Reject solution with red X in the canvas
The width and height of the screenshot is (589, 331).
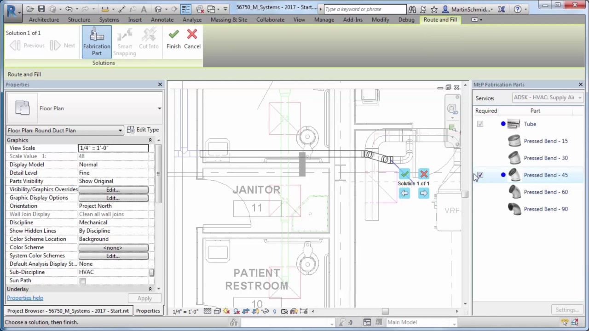[x=424, y=174]
